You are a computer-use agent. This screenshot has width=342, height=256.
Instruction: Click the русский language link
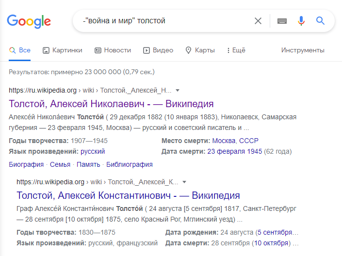[93, 151]
